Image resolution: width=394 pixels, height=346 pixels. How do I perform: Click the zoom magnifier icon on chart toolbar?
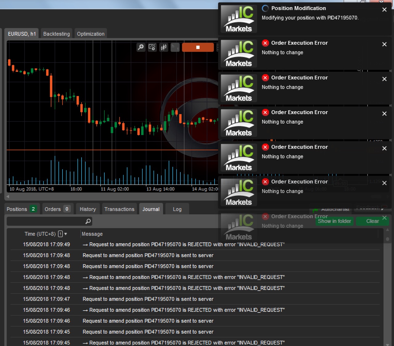141,47
